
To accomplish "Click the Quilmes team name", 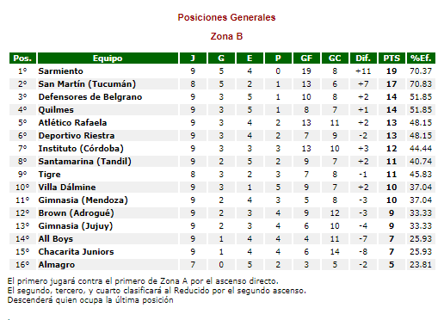I will point(56,110).
